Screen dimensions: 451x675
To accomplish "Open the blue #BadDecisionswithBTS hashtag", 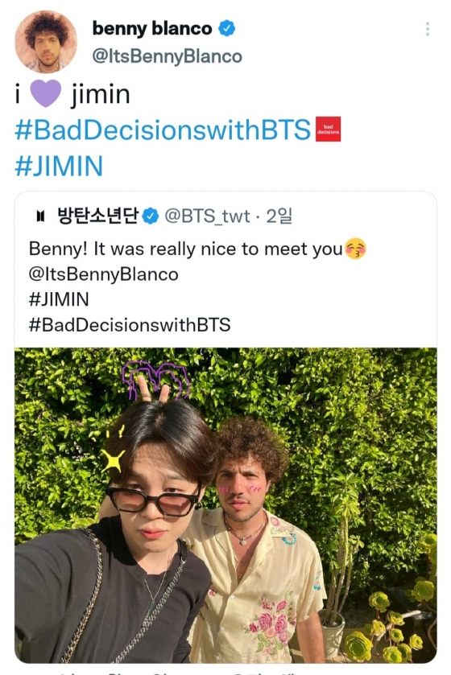I will tap(163, 130).
